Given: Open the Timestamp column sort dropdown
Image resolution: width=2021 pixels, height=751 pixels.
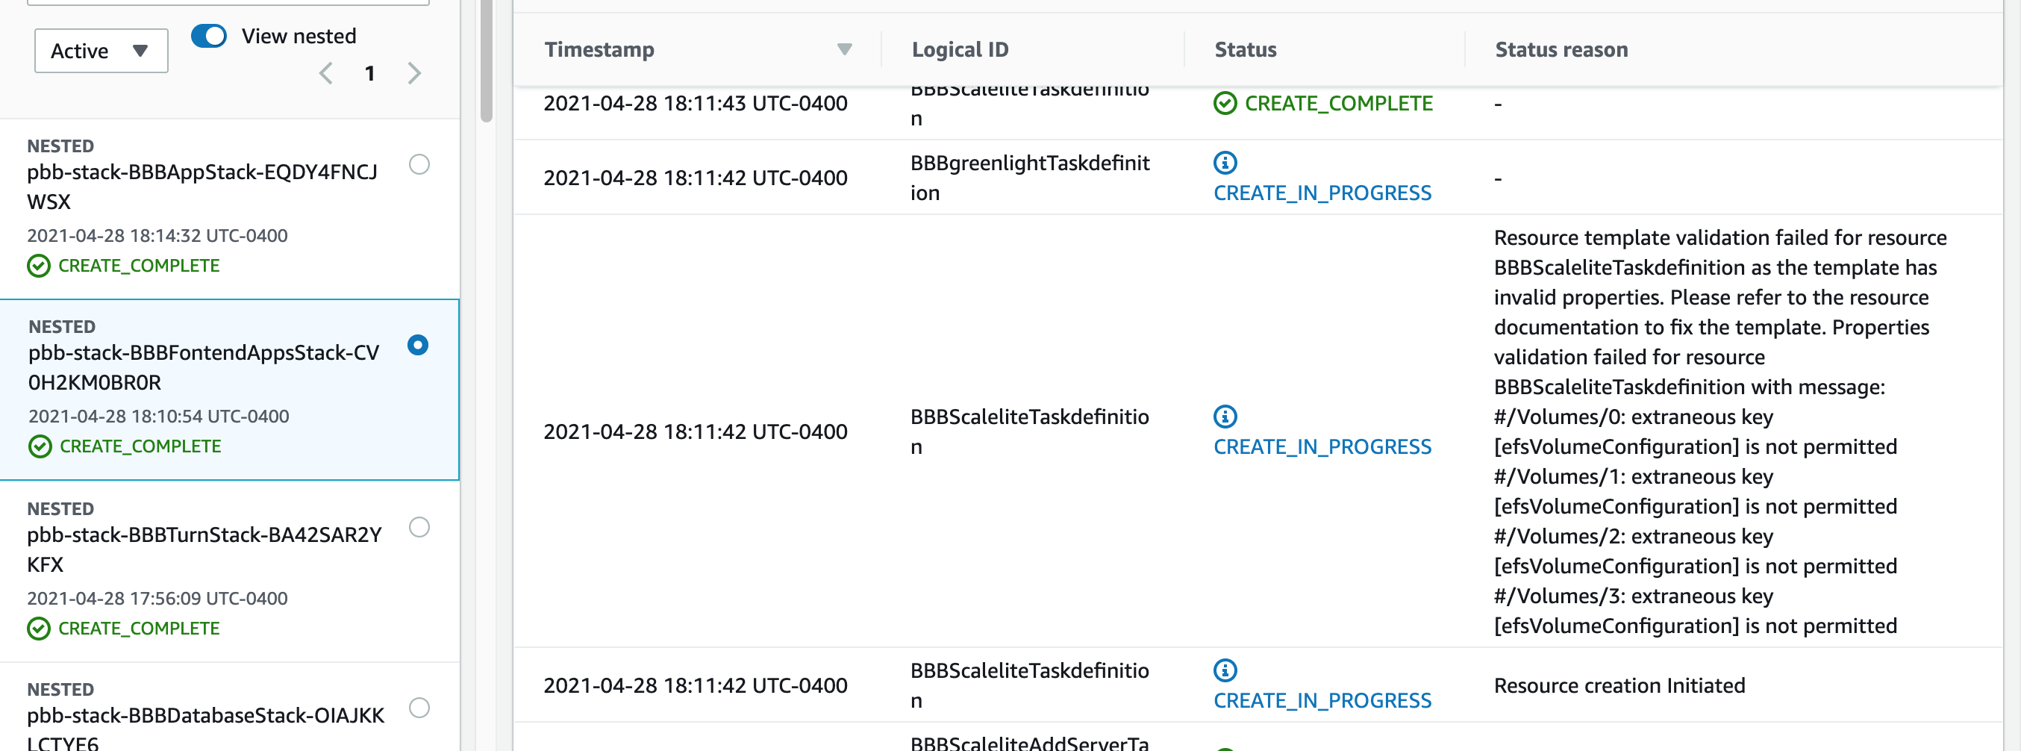Looking at the screenshot, I should coord(845,49).
